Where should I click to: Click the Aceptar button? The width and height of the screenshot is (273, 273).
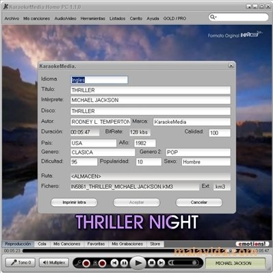[x=137, y=203]
